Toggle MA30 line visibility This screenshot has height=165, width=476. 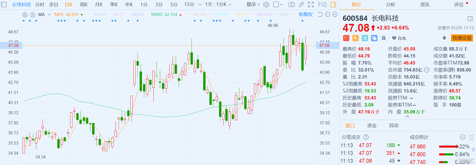[138, 14]
